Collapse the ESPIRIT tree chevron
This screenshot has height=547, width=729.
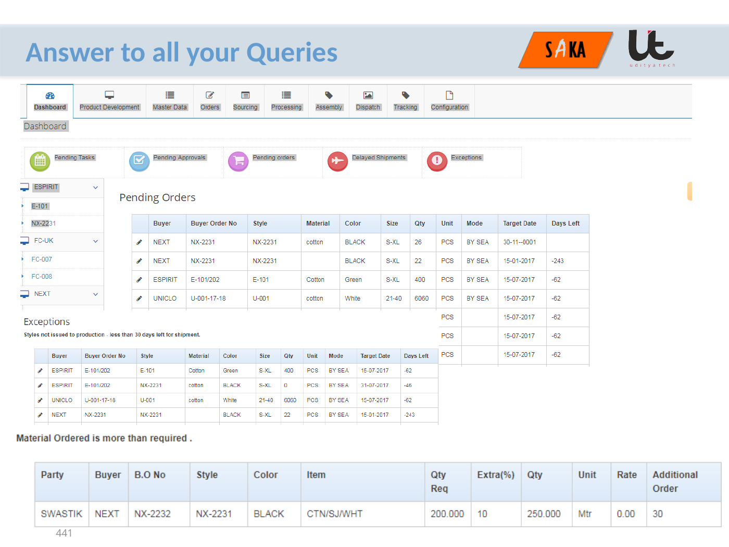click(x=95, y=188)
